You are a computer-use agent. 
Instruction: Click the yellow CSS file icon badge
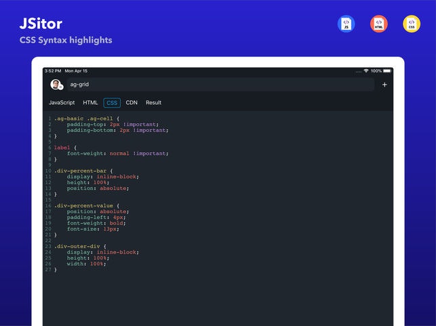[x=412, y=24]
